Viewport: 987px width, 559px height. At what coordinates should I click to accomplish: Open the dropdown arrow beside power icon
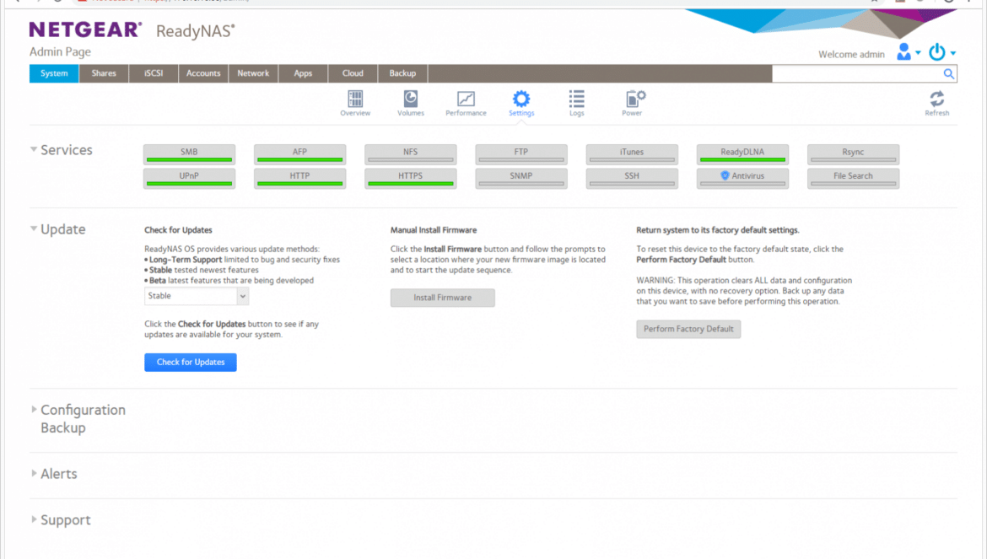(x=953, y=53)
